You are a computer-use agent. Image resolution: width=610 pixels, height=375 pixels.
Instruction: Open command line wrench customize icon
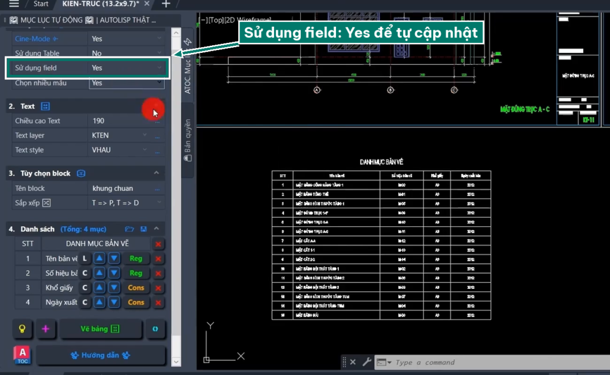tap(366, 362)
